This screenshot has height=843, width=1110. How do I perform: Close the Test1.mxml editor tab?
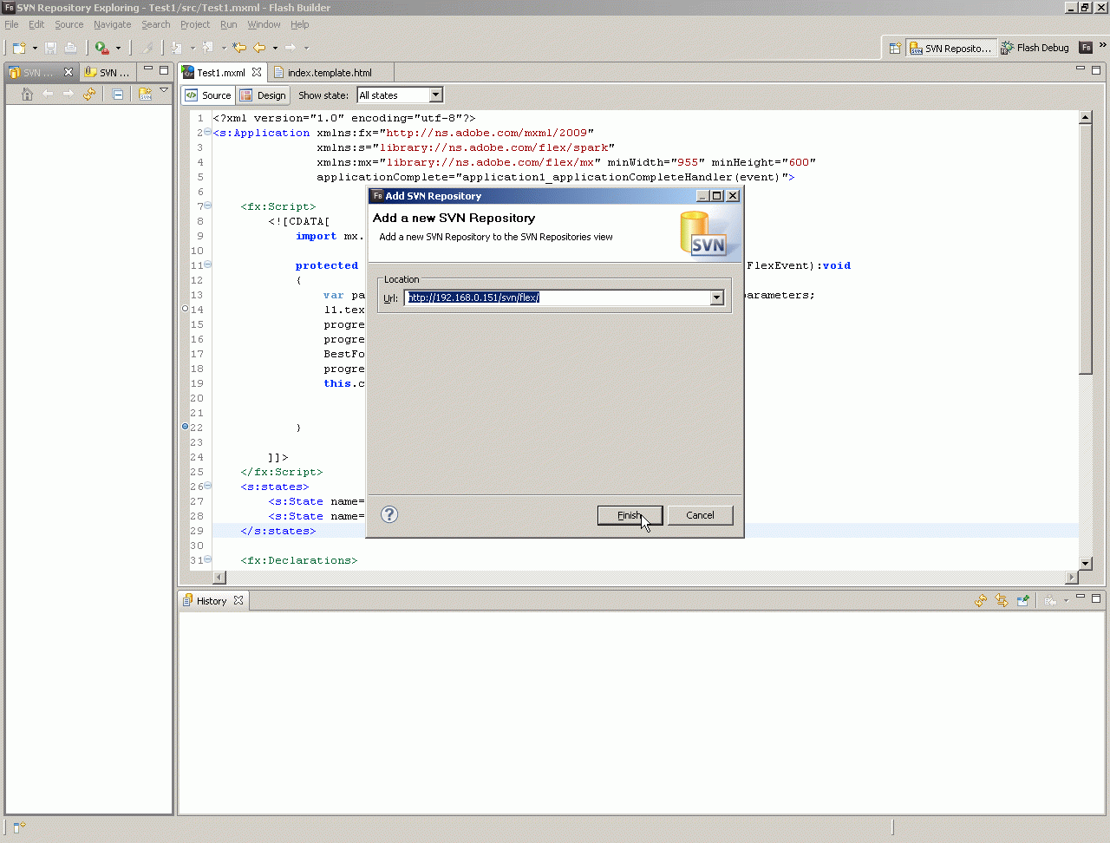(x=257, y=72)
